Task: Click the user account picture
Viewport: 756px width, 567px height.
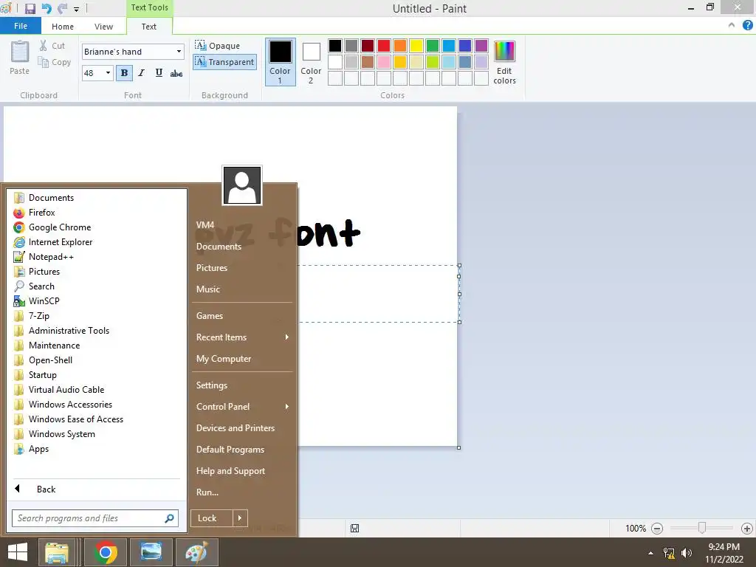Action: click(242, 185)
